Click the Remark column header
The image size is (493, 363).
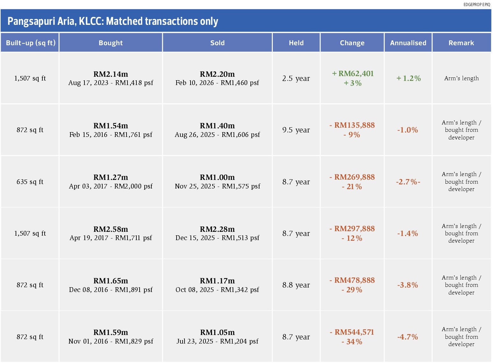click(461, 43)
